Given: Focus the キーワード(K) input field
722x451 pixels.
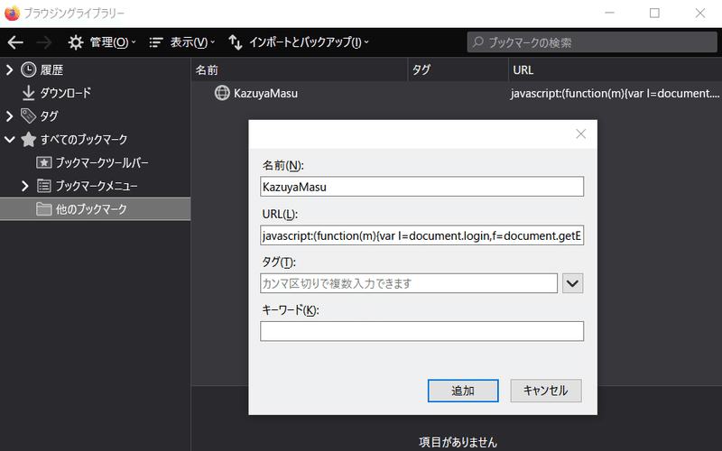Looking at the screenshot, I should click(421, 331).
